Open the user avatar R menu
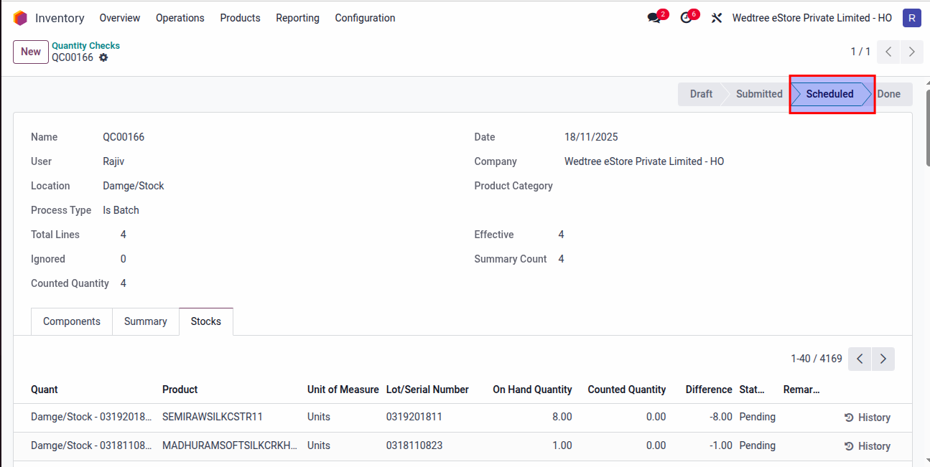Image resolution: width=930 pixels, height=467 pixels. coord(911,18)
